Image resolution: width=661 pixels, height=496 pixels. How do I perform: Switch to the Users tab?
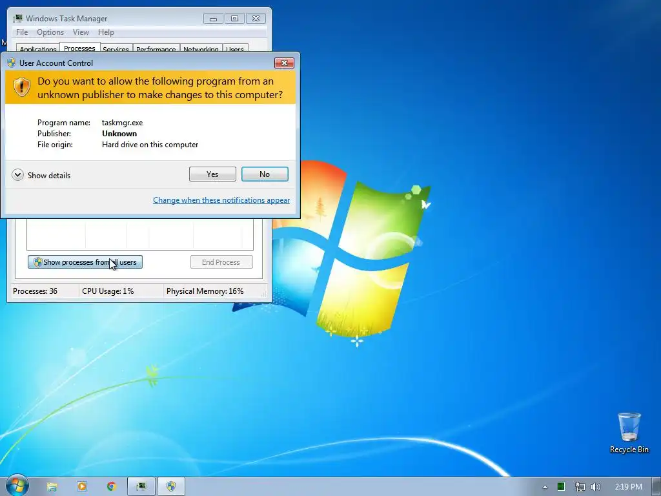click(235, 48)
